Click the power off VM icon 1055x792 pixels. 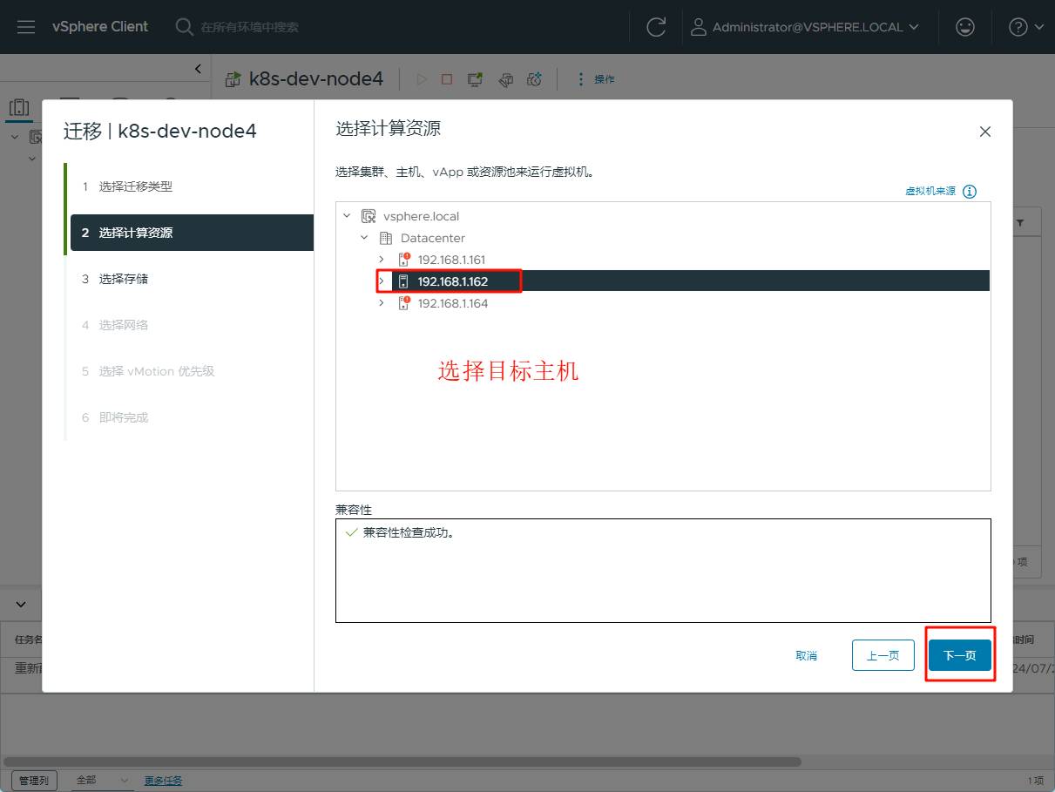coord(447,79)
